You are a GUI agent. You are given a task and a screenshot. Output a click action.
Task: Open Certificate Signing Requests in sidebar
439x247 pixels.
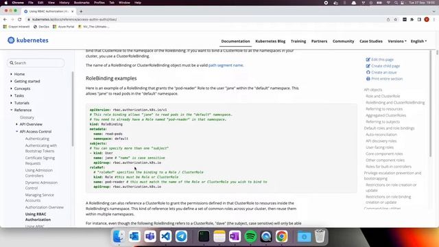pyautogui.click(x=40, y=161)
